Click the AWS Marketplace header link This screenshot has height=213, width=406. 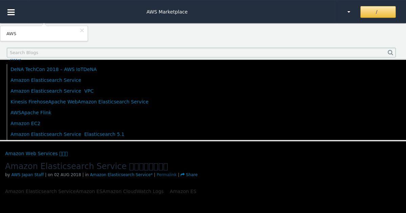167,12
